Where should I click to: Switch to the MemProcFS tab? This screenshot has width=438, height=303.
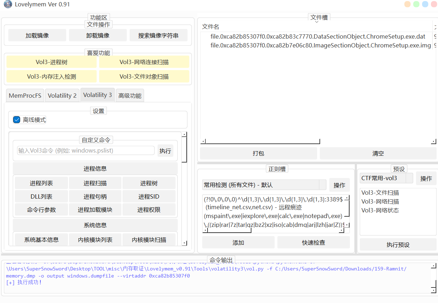tap(25, 96)
